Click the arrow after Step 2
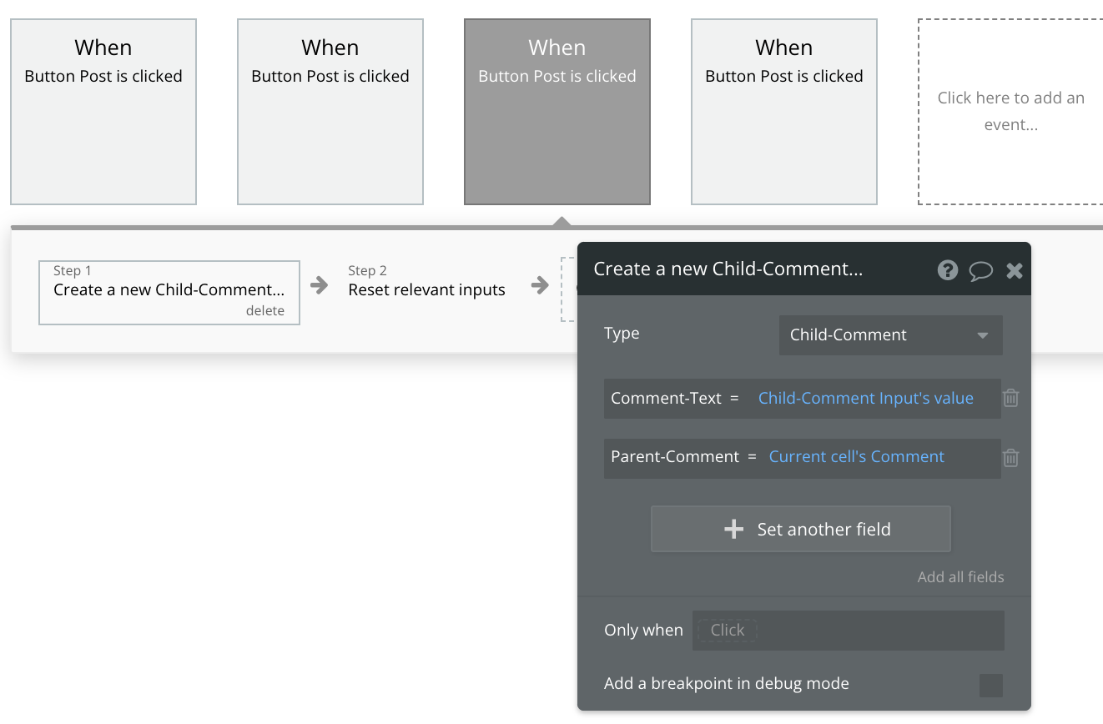 tap(540, 285)
